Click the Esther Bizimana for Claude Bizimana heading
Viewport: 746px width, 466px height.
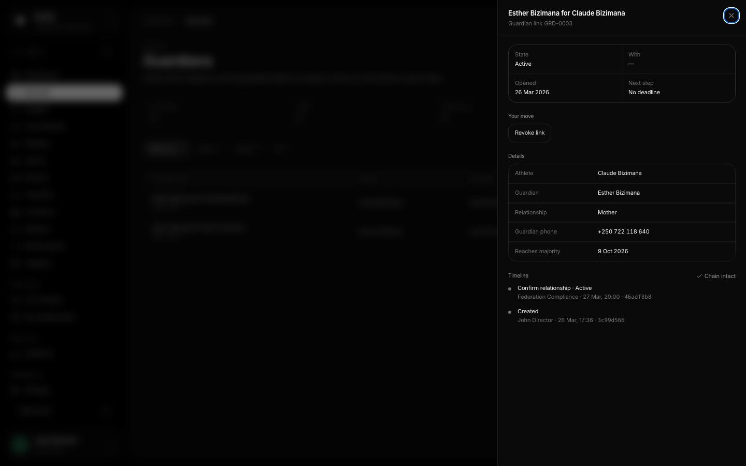coord(566,13)
